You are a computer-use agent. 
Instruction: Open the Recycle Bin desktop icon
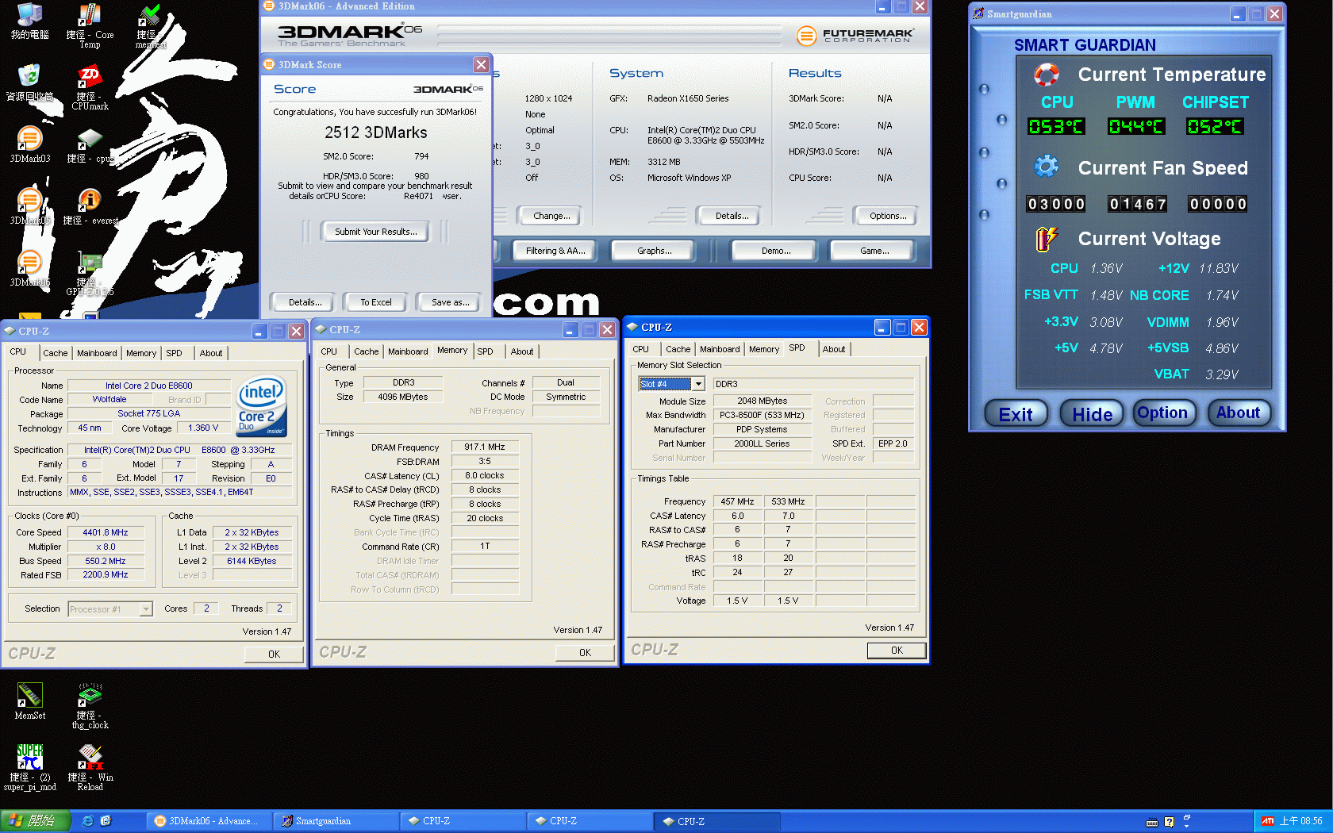click(29, 83)
